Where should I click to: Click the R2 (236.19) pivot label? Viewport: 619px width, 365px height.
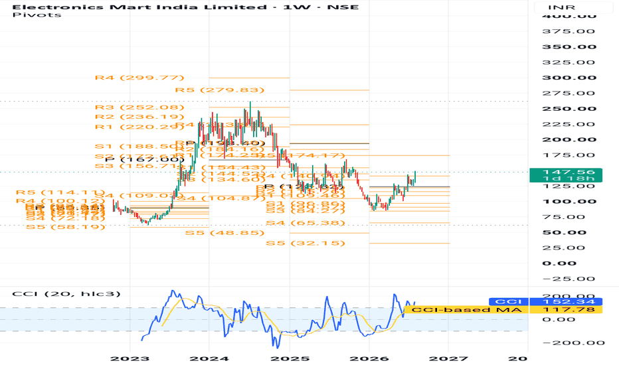139,117
